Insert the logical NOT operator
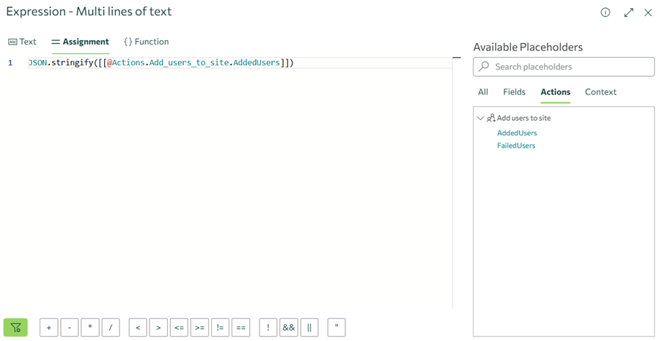 pyautogui.click(x=268, y=328)
